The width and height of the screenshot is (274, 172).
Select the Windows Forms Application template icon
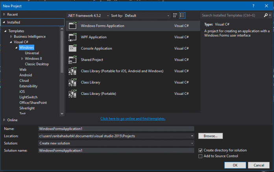[72, 26]
